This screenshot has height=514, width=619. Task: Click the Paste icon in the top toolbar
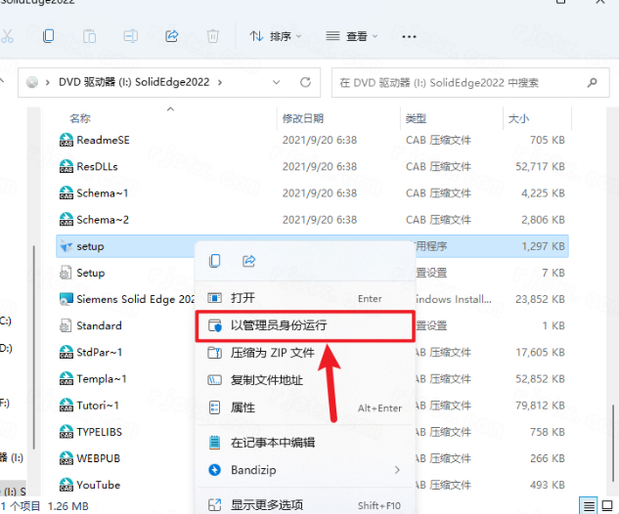[89, 36]
